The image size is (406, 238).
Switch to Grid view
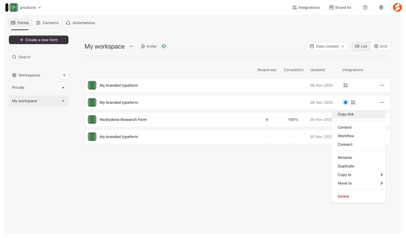[381, 46]
